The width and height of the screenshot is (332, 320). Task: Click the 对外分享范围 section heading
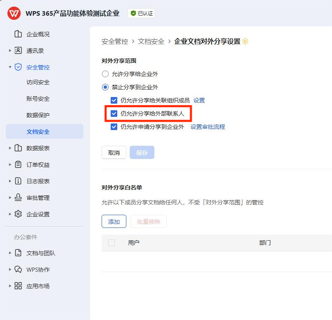pos(119,61)
